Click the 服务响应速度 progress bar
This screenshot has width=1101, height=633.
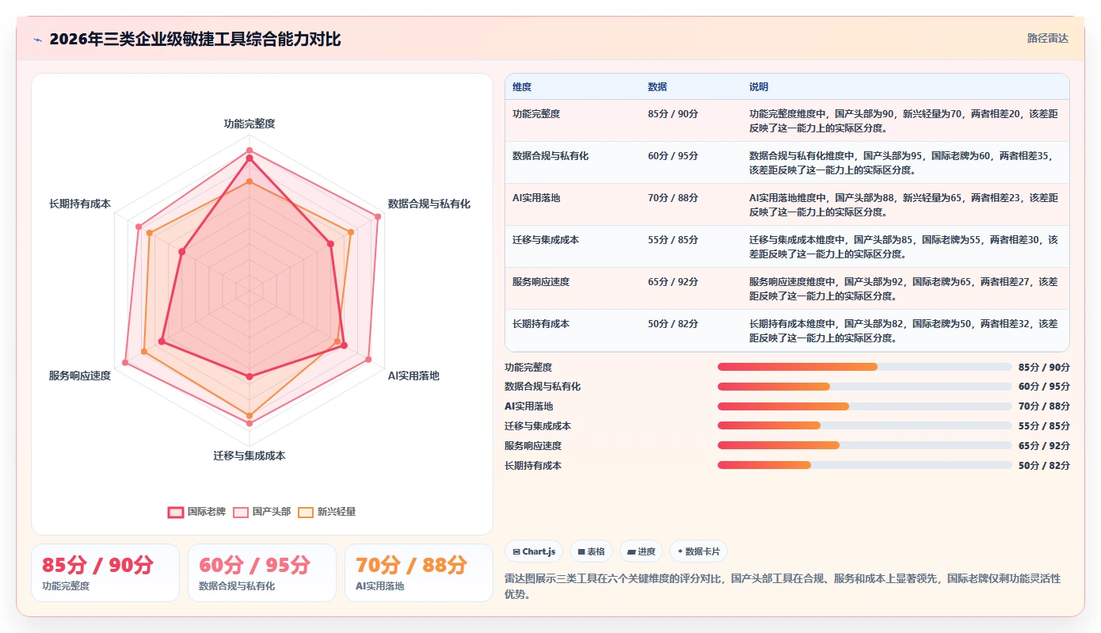(865, 445)
